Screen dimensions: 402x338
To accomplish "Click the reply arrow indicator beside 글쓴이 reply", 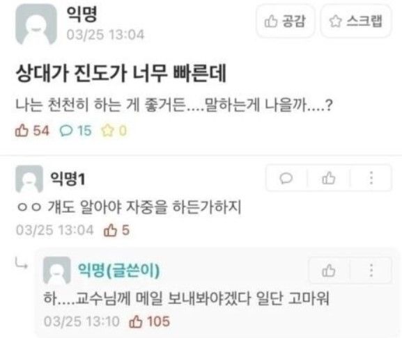I will point(22,264).
